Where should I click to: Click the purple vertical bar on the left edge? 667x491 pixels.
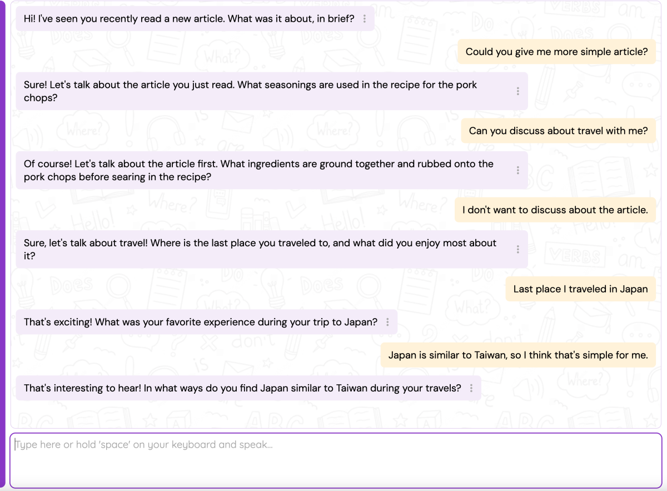click(2, 245)
